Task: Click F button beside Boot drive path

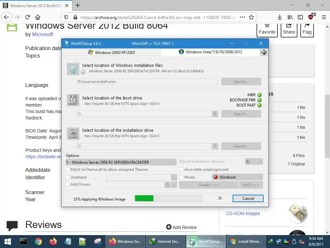Action: tap(215, 114)
